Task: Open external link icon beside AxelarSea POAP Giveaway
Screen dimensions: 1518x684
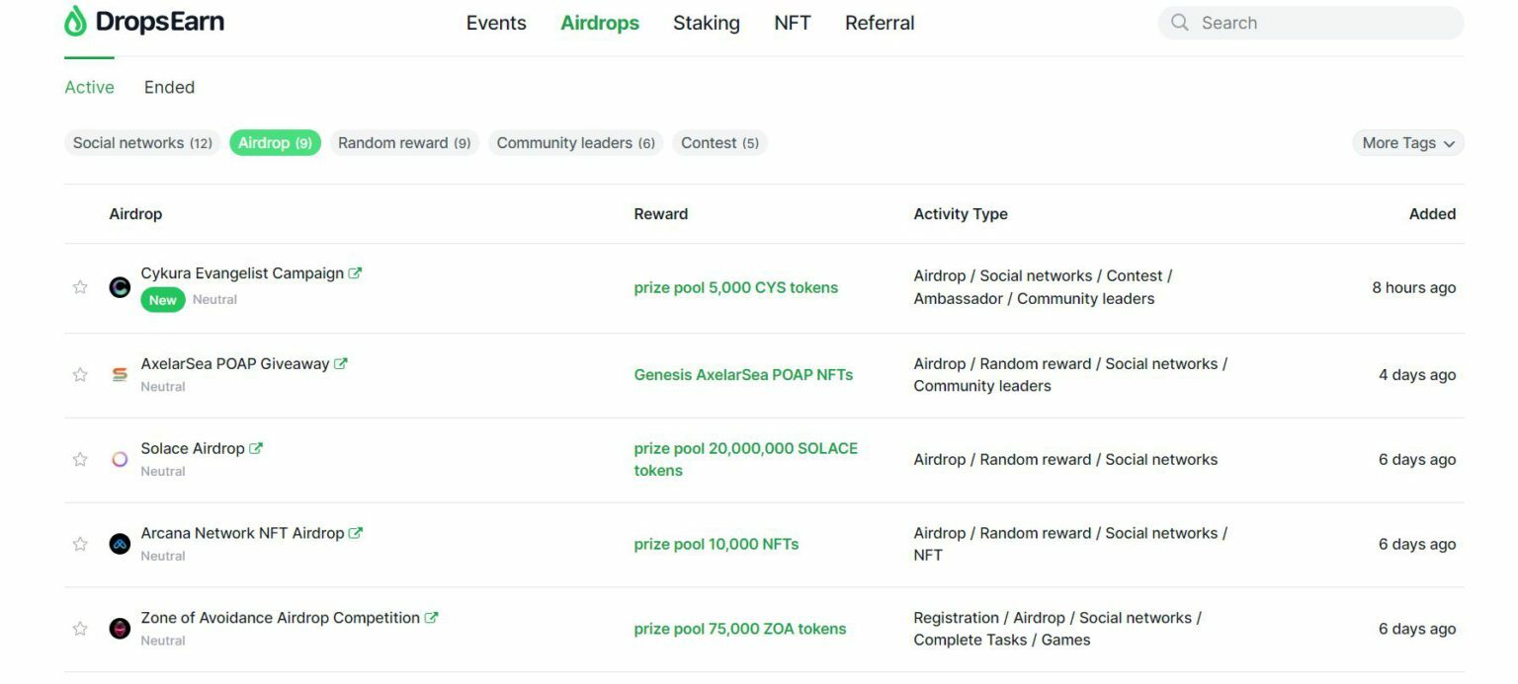Action: (x=341, y=363)
